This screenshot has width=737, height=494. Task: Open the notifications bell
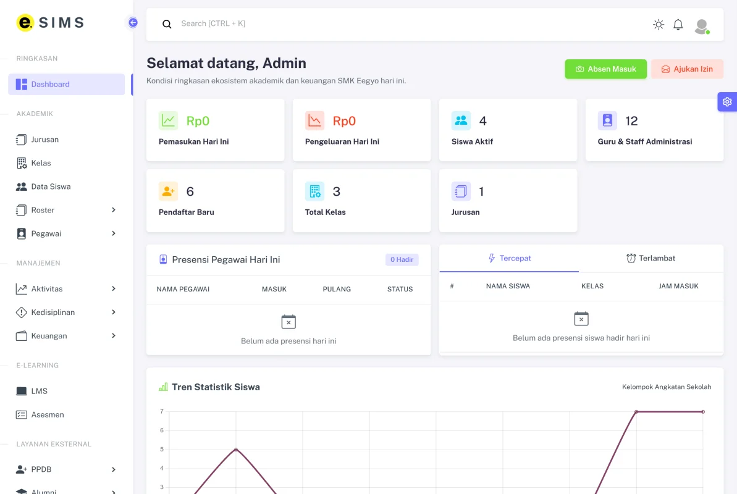point(678,25)
